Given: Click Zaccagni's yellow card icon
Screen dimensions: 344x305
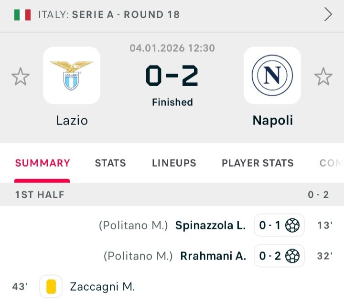Looking at the screenshot, I should [51, 287].
